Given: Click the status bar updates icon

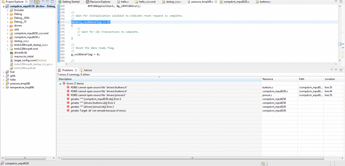Looking at the screenshot, I should tap(263, 163).
